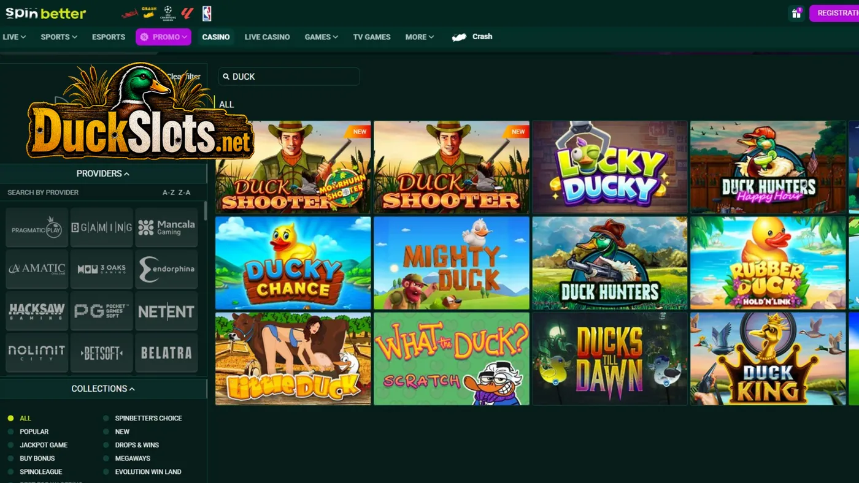
Task: Open the NBA shortcut icon
Action: point(207,13)
